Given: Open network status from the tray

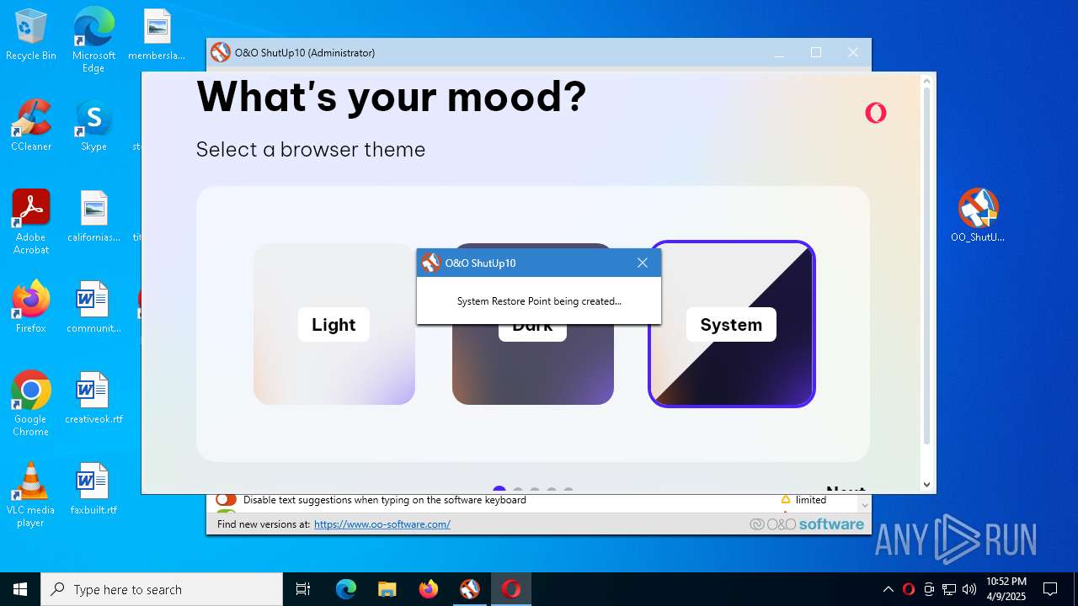Looking at the screenshot, I should [x=949, y=589].
